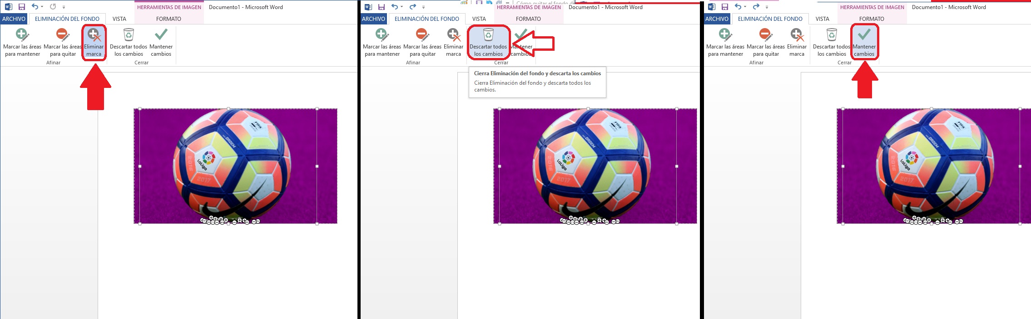1031x319 pixels.
Task: Click Word app icon in left window
Action: tap(8, 7)
